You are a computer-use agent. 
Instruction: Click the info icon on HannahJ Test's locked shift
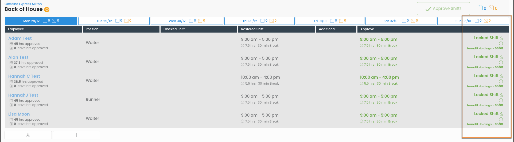(501, 100)
